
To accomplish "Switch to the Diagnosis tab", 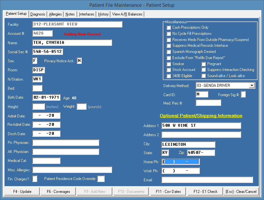I will (x=38, y=14).
